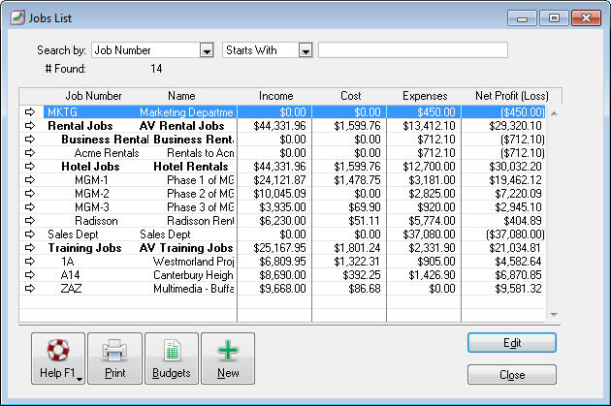Sort by the Cost column header
The width and height of the screenshot is (611, 406).
[x=351, y=96]
